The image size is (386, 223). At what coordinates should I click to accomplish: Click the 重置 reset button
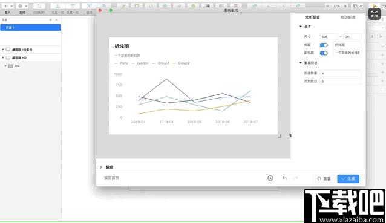pos(324,179)
